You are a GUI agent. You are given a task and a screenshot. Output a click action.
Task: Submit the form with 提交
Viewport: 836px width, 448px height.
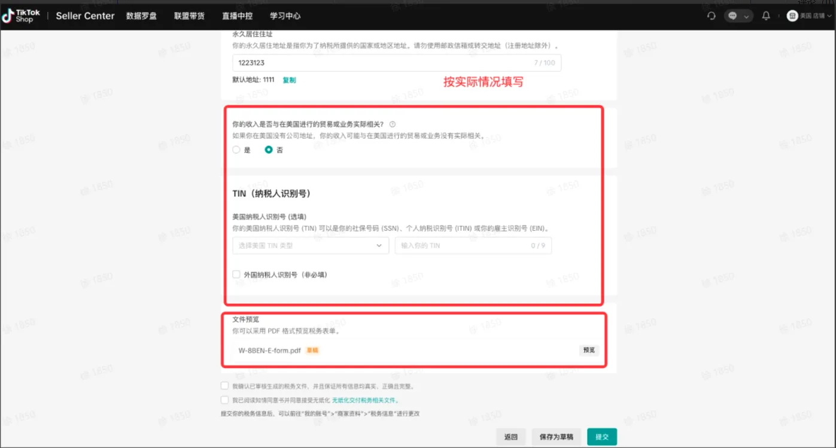click(x=601, y=437)
